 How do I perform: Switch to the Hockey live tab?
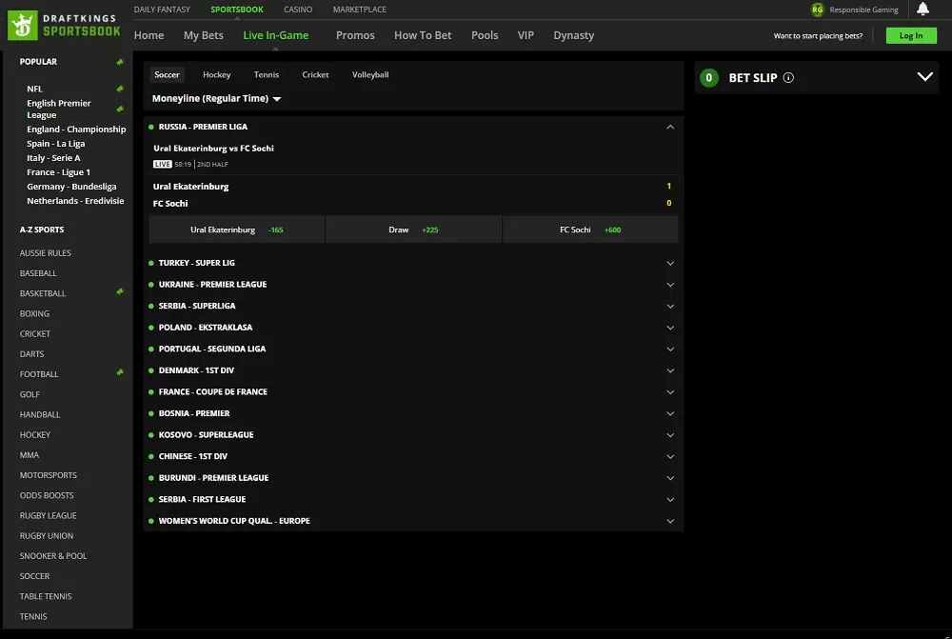pos(217,74)
